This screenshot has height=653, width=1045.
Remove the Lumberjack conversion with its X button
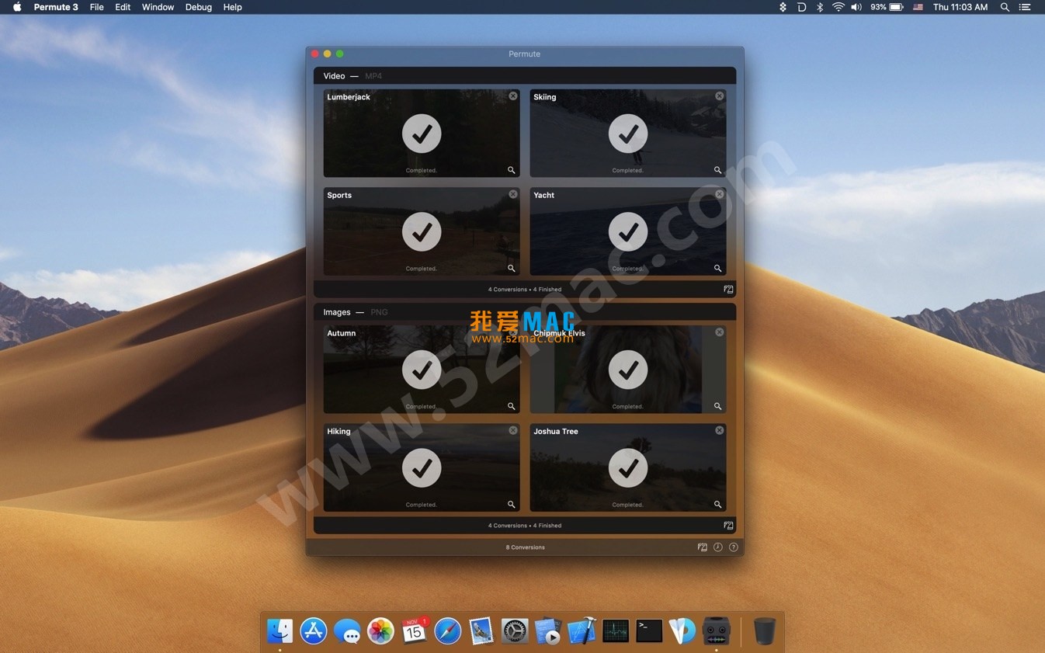[513, 96]
